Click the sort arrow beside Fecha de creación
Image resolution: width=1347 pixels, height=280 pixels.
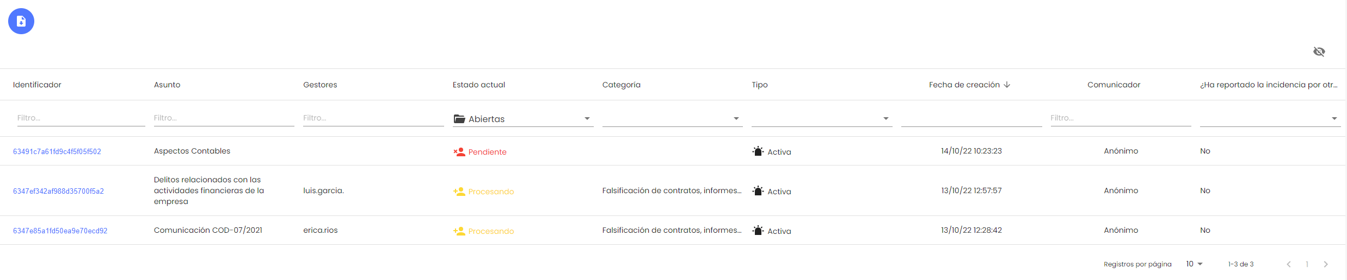(x=1007, y=85)
